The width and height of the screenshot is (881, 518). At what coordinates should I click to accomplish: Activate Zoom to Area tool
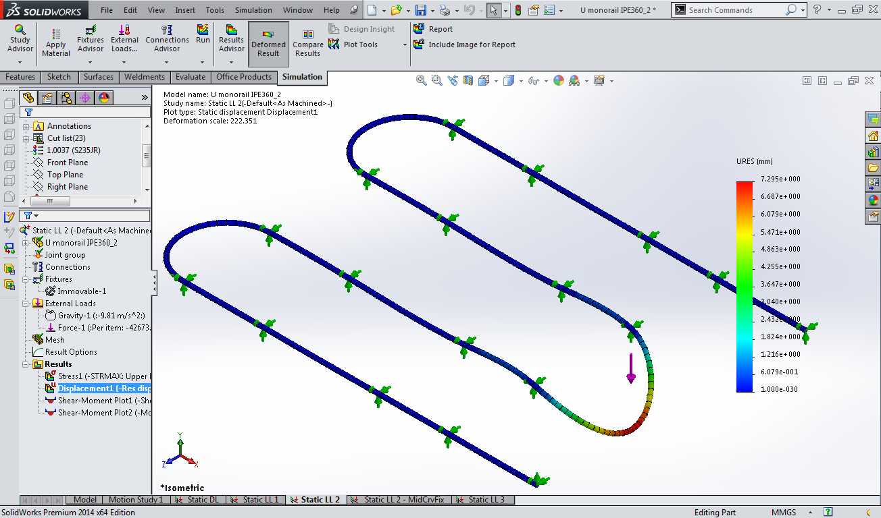coord(437,80)
